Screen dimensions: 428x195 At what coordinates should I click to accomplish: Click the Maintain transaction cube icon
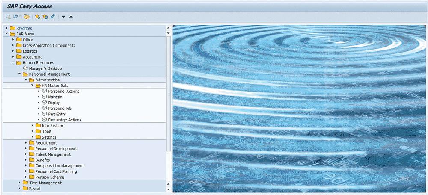(x=45, y=97)
